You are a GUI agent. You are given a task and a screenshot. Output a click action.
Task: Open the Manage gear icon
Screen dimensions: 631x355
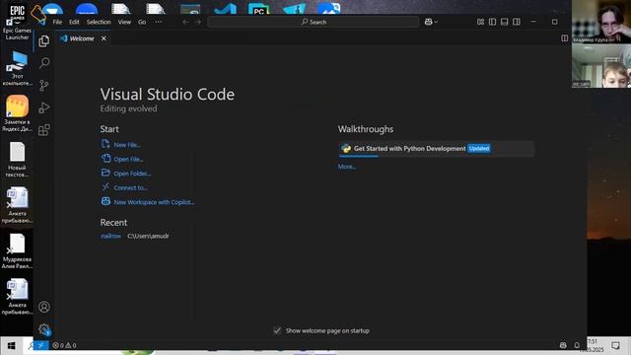(x=44, y=329)
